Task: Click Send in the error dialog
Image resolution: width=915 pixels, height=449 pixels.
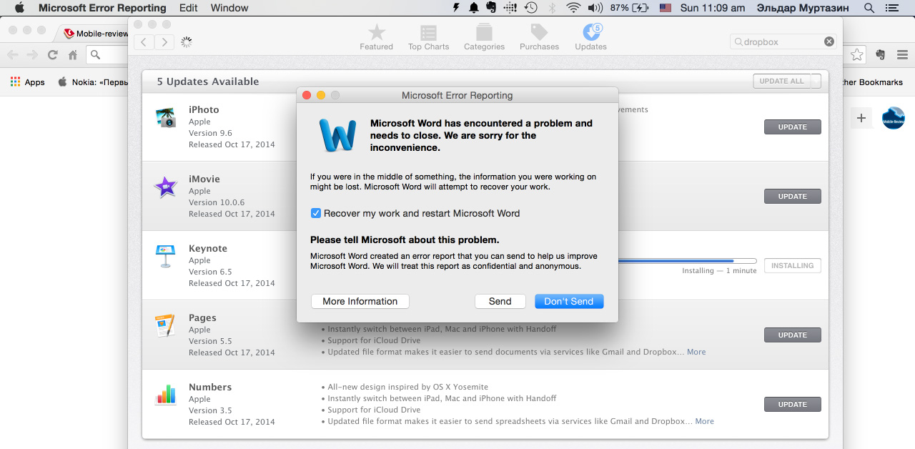Action: tap(500, 301)
